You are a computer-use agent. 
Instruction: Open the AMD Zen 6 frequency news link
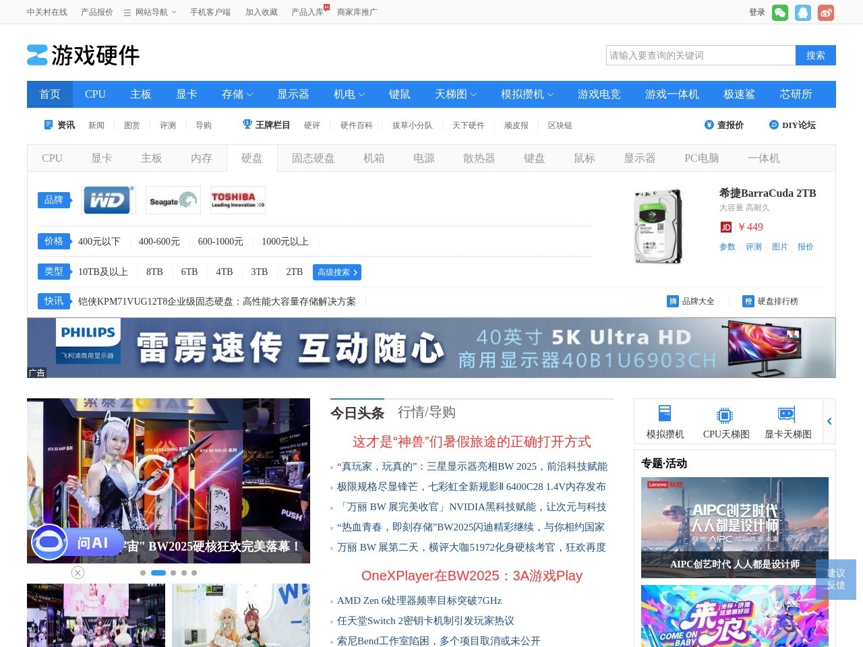tap(420, 600)
